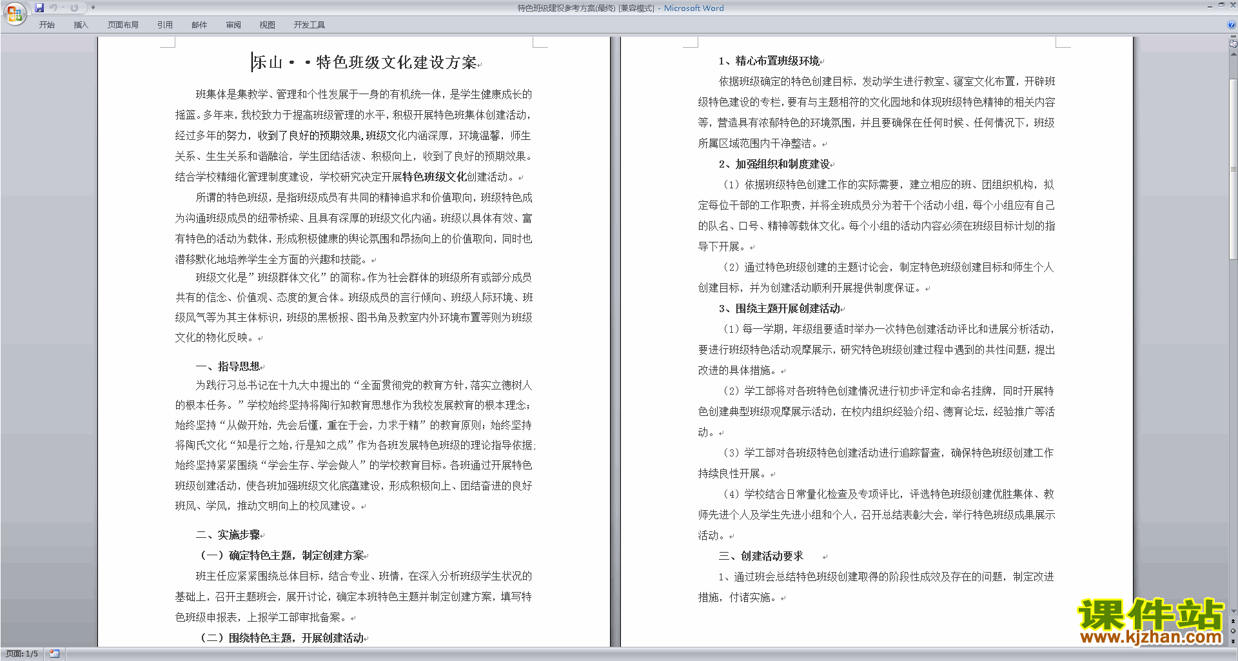Open Word Help blue question icon
The image size is (1238, 661).
click(x=1232, y=25)
